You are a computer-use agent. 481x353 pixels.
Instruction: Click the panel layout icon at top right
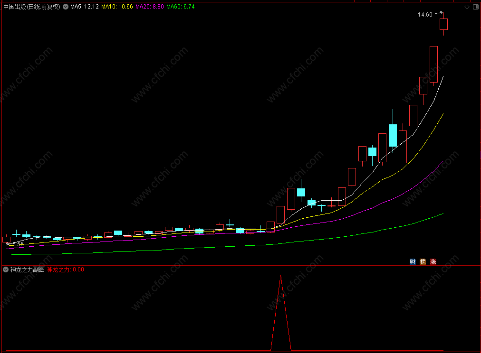pos(476,7)
